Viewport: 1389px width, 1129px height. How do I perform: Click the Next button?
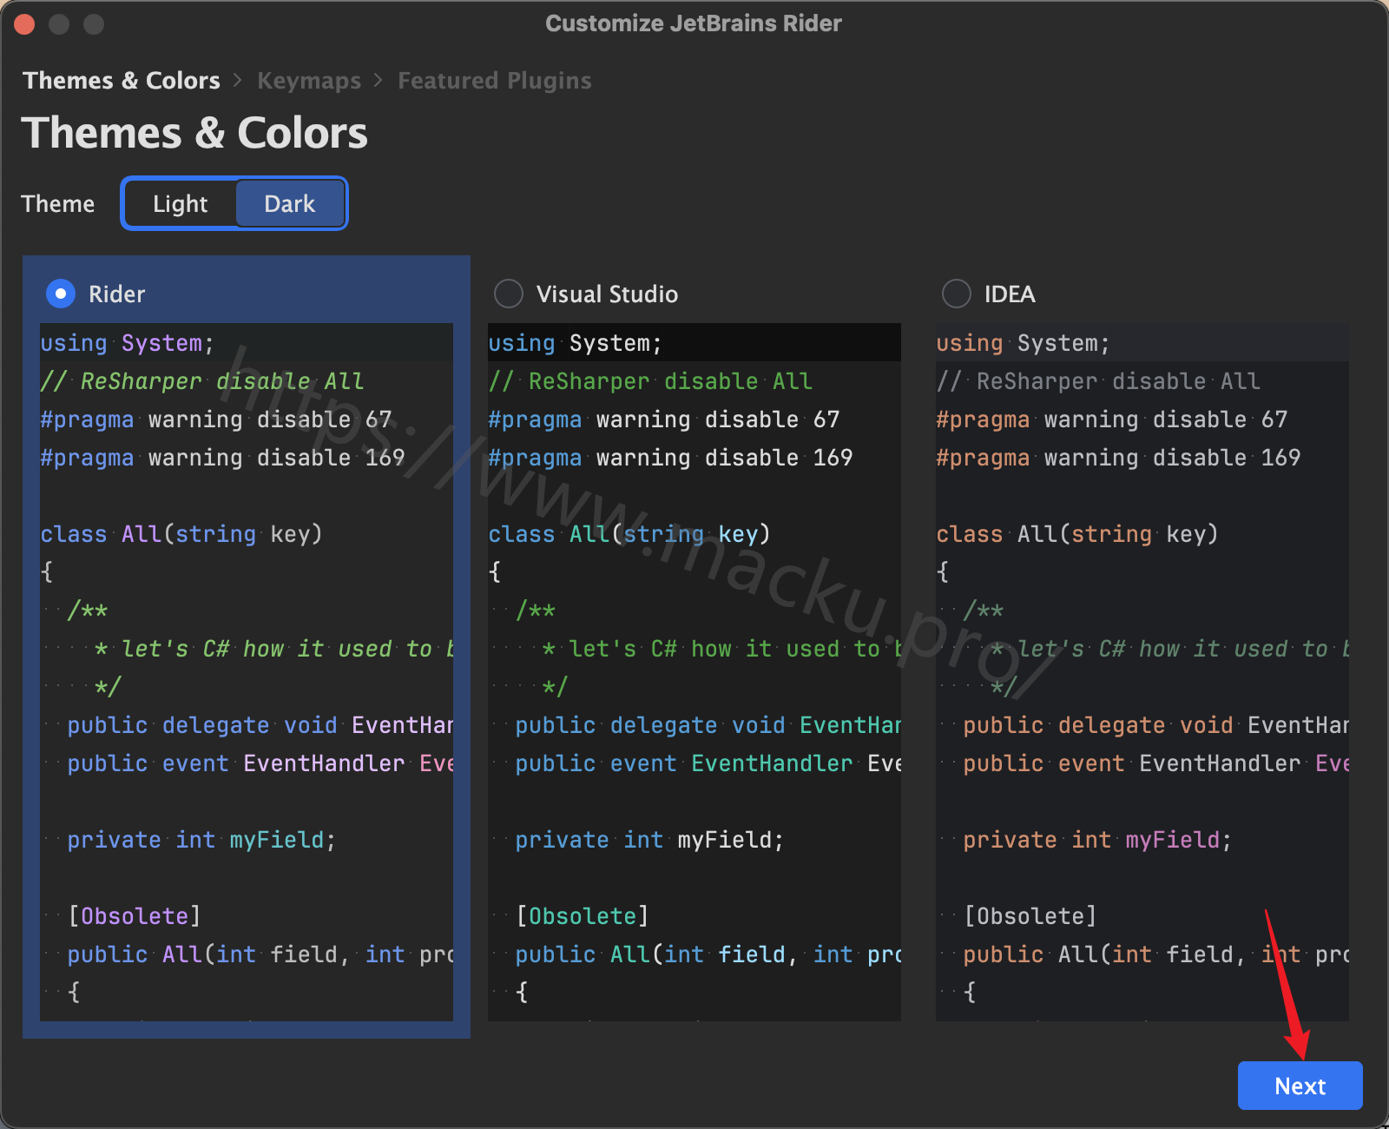click(1300, 1086)
